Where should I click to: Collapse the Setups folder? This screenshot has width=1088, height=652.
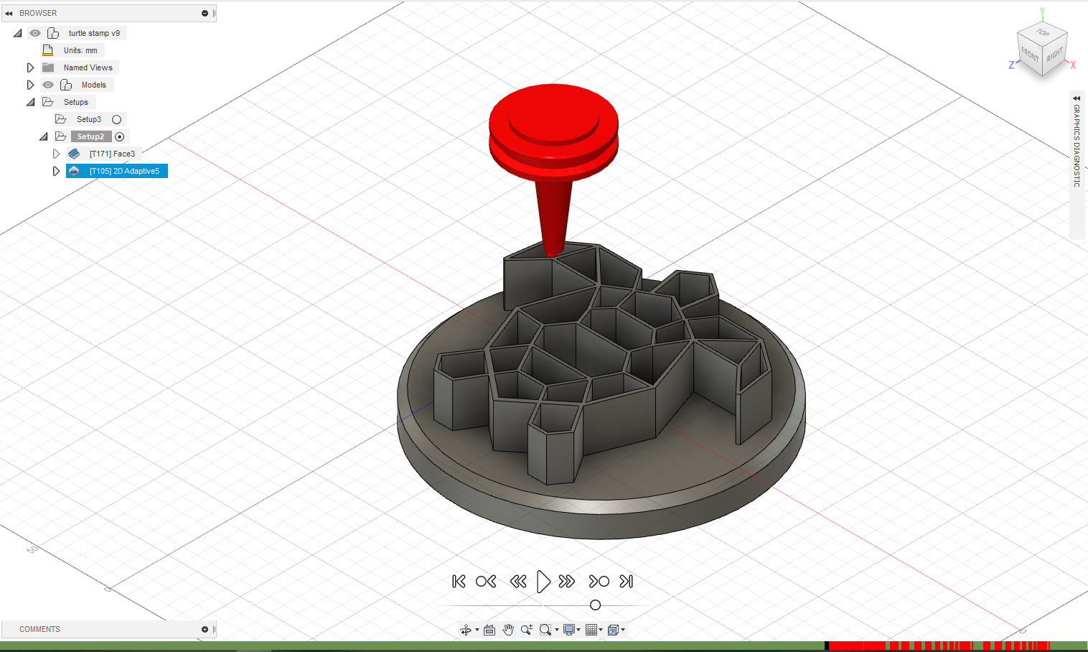click(30, 101)
